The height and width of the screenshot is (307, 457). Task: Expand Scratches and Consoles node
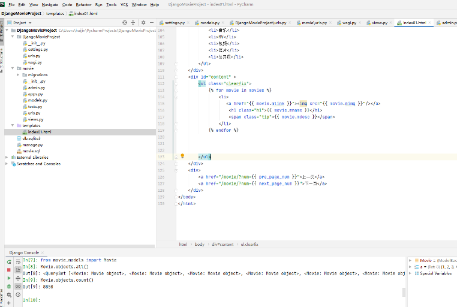pyautogui.click(x=7, y=164)
